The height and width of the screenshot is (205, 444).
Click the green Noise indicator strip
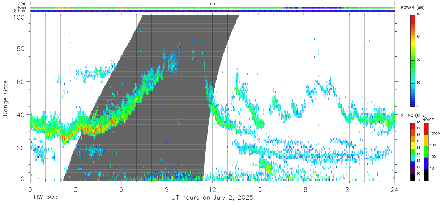click(x=213, y=7)
